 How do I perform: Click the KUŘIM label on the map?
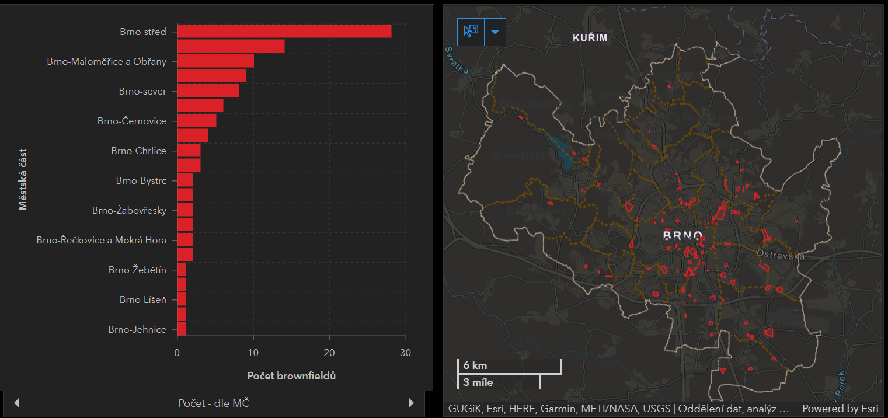(590, 37)
